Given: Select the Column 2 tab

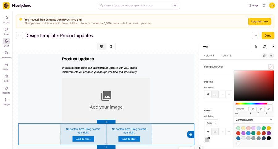Looking at the screenshot, I should [x=226, y=55].
